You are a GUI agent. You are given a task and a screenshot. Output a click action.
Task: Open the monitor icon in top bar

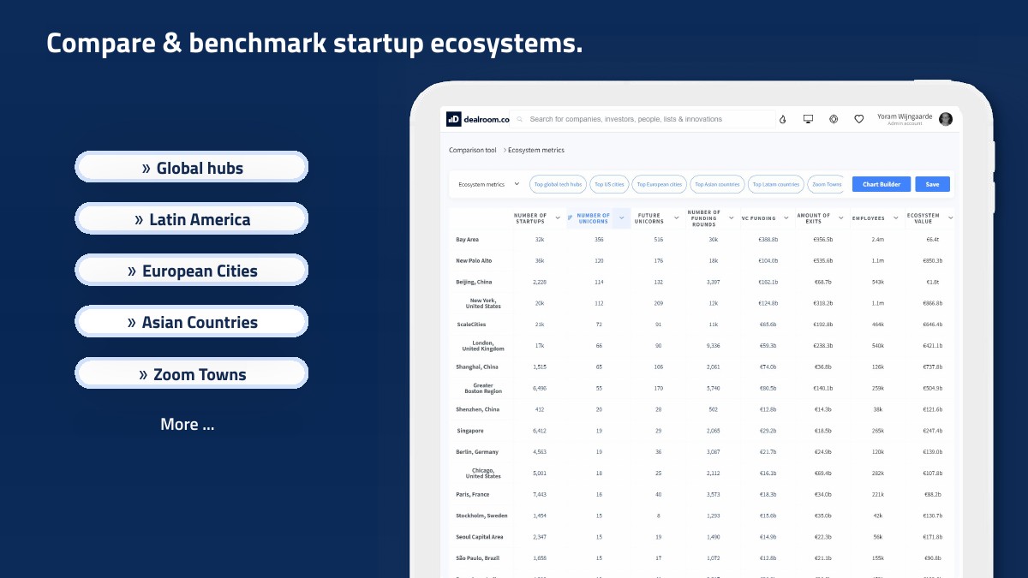808,119
